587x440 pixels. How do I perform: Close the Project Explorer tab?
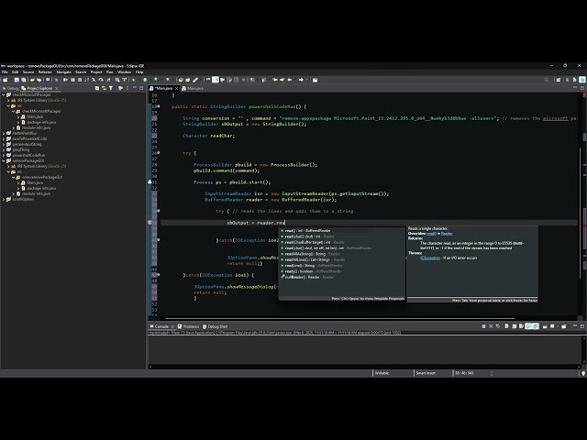pyautogui.click(x=57, y=88)
